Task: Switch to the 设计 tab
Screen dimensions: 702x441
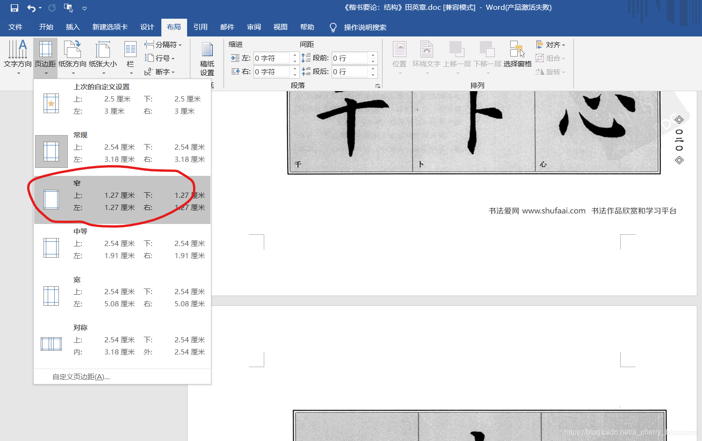Action: click(147, 27)
